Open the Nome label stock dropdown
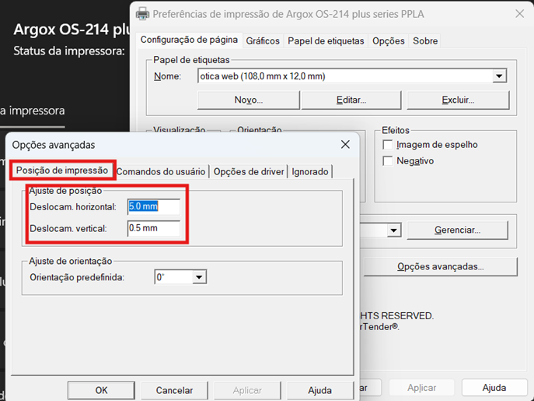This screenshot has width=534, height=401. (499, 76)
